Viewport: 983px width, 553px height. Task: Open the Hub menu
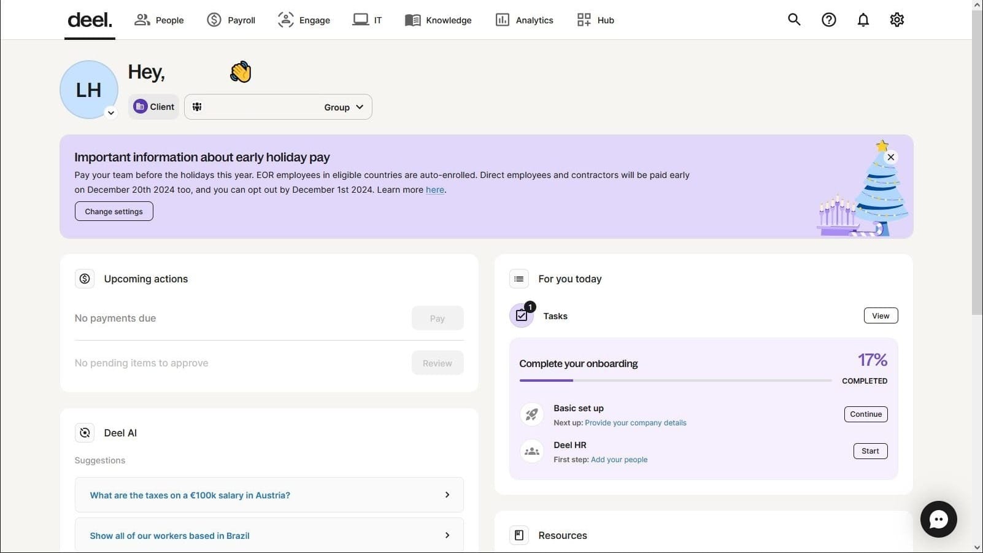[x=595, y=20]
